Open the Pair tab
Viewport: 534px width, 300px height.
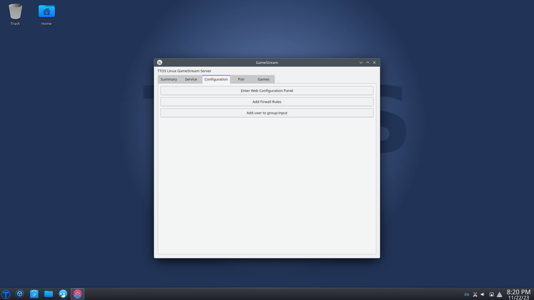[x=241, y=79]
